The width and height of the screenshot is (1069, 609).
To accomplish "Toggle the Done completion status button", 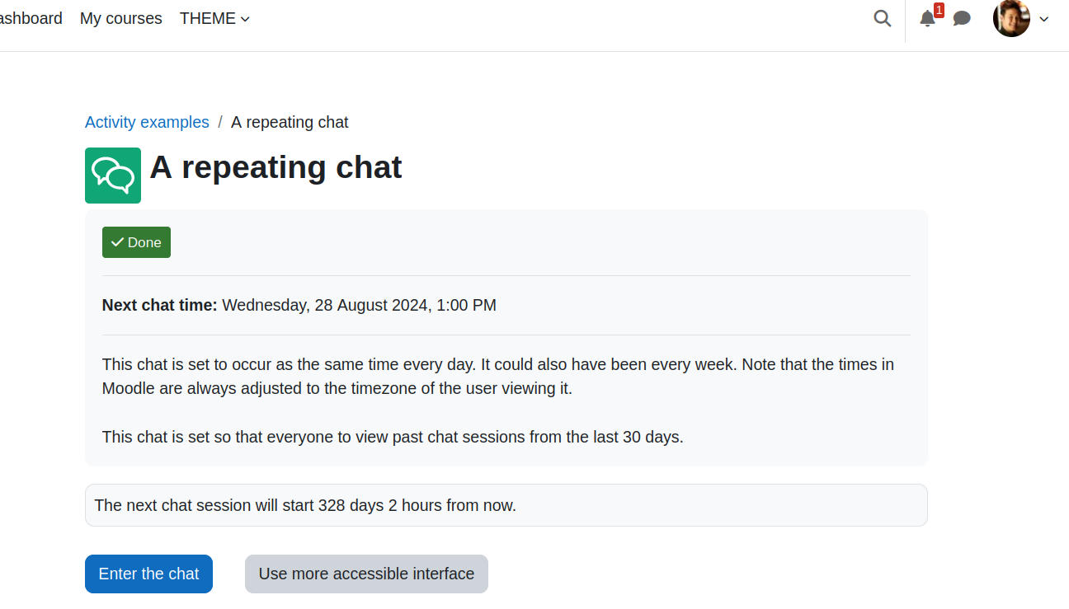I will 136,242.
